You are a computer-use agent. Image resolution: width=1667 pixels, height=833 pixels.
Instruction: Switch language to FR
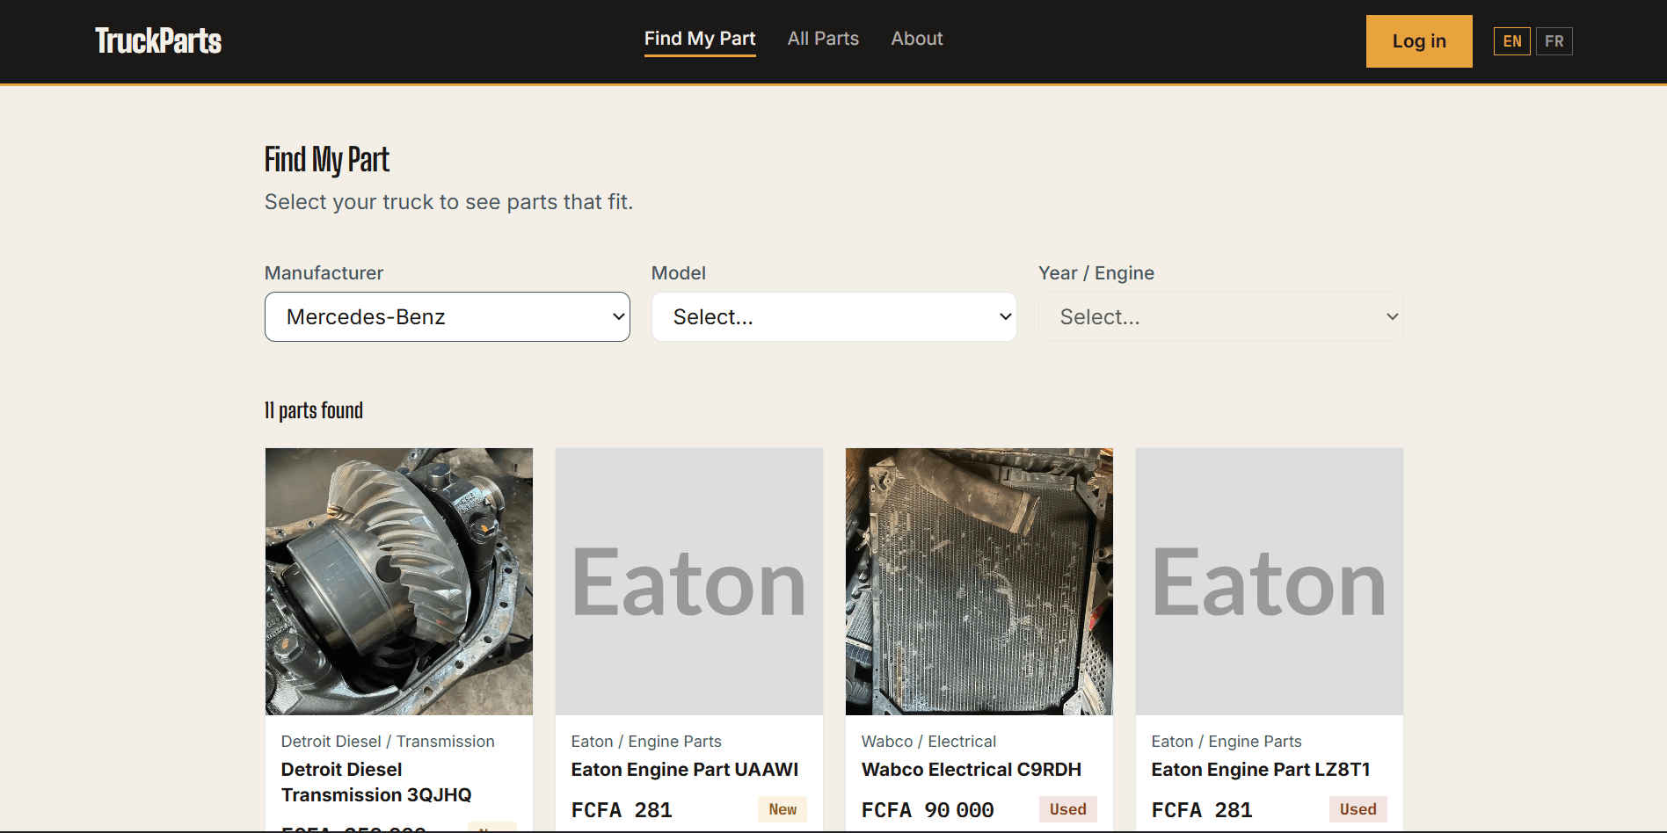point(1554,41)
